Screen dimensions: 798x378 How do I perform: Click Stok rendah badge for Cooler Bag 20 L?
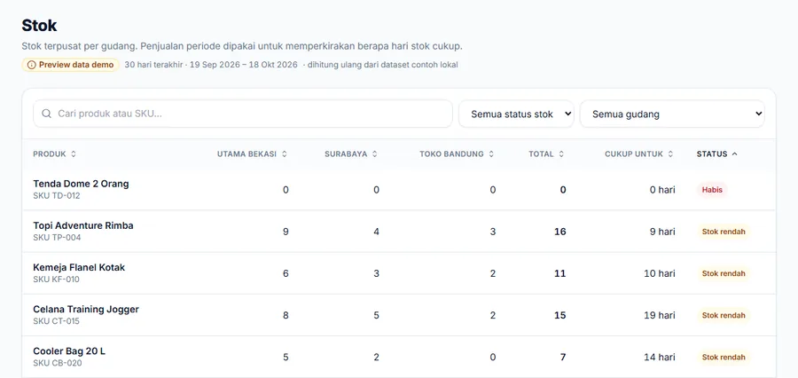pyautogui.click(x=724, y=357)
